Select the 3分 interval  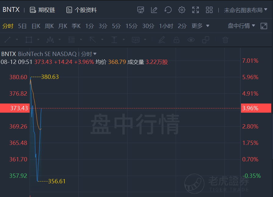point(103,26)
